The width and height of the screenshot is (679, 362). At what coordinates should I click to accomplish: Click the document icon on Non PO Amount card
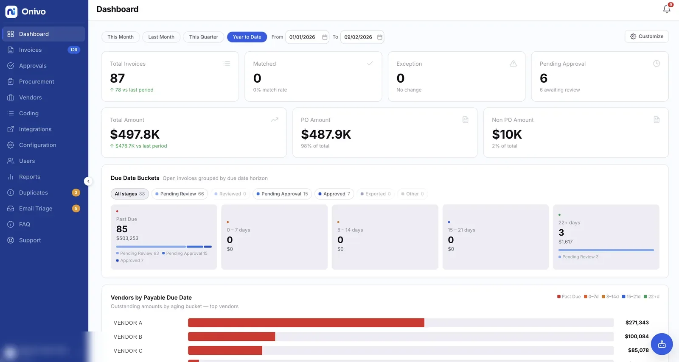pyautogui.click(x=657, y=120)
